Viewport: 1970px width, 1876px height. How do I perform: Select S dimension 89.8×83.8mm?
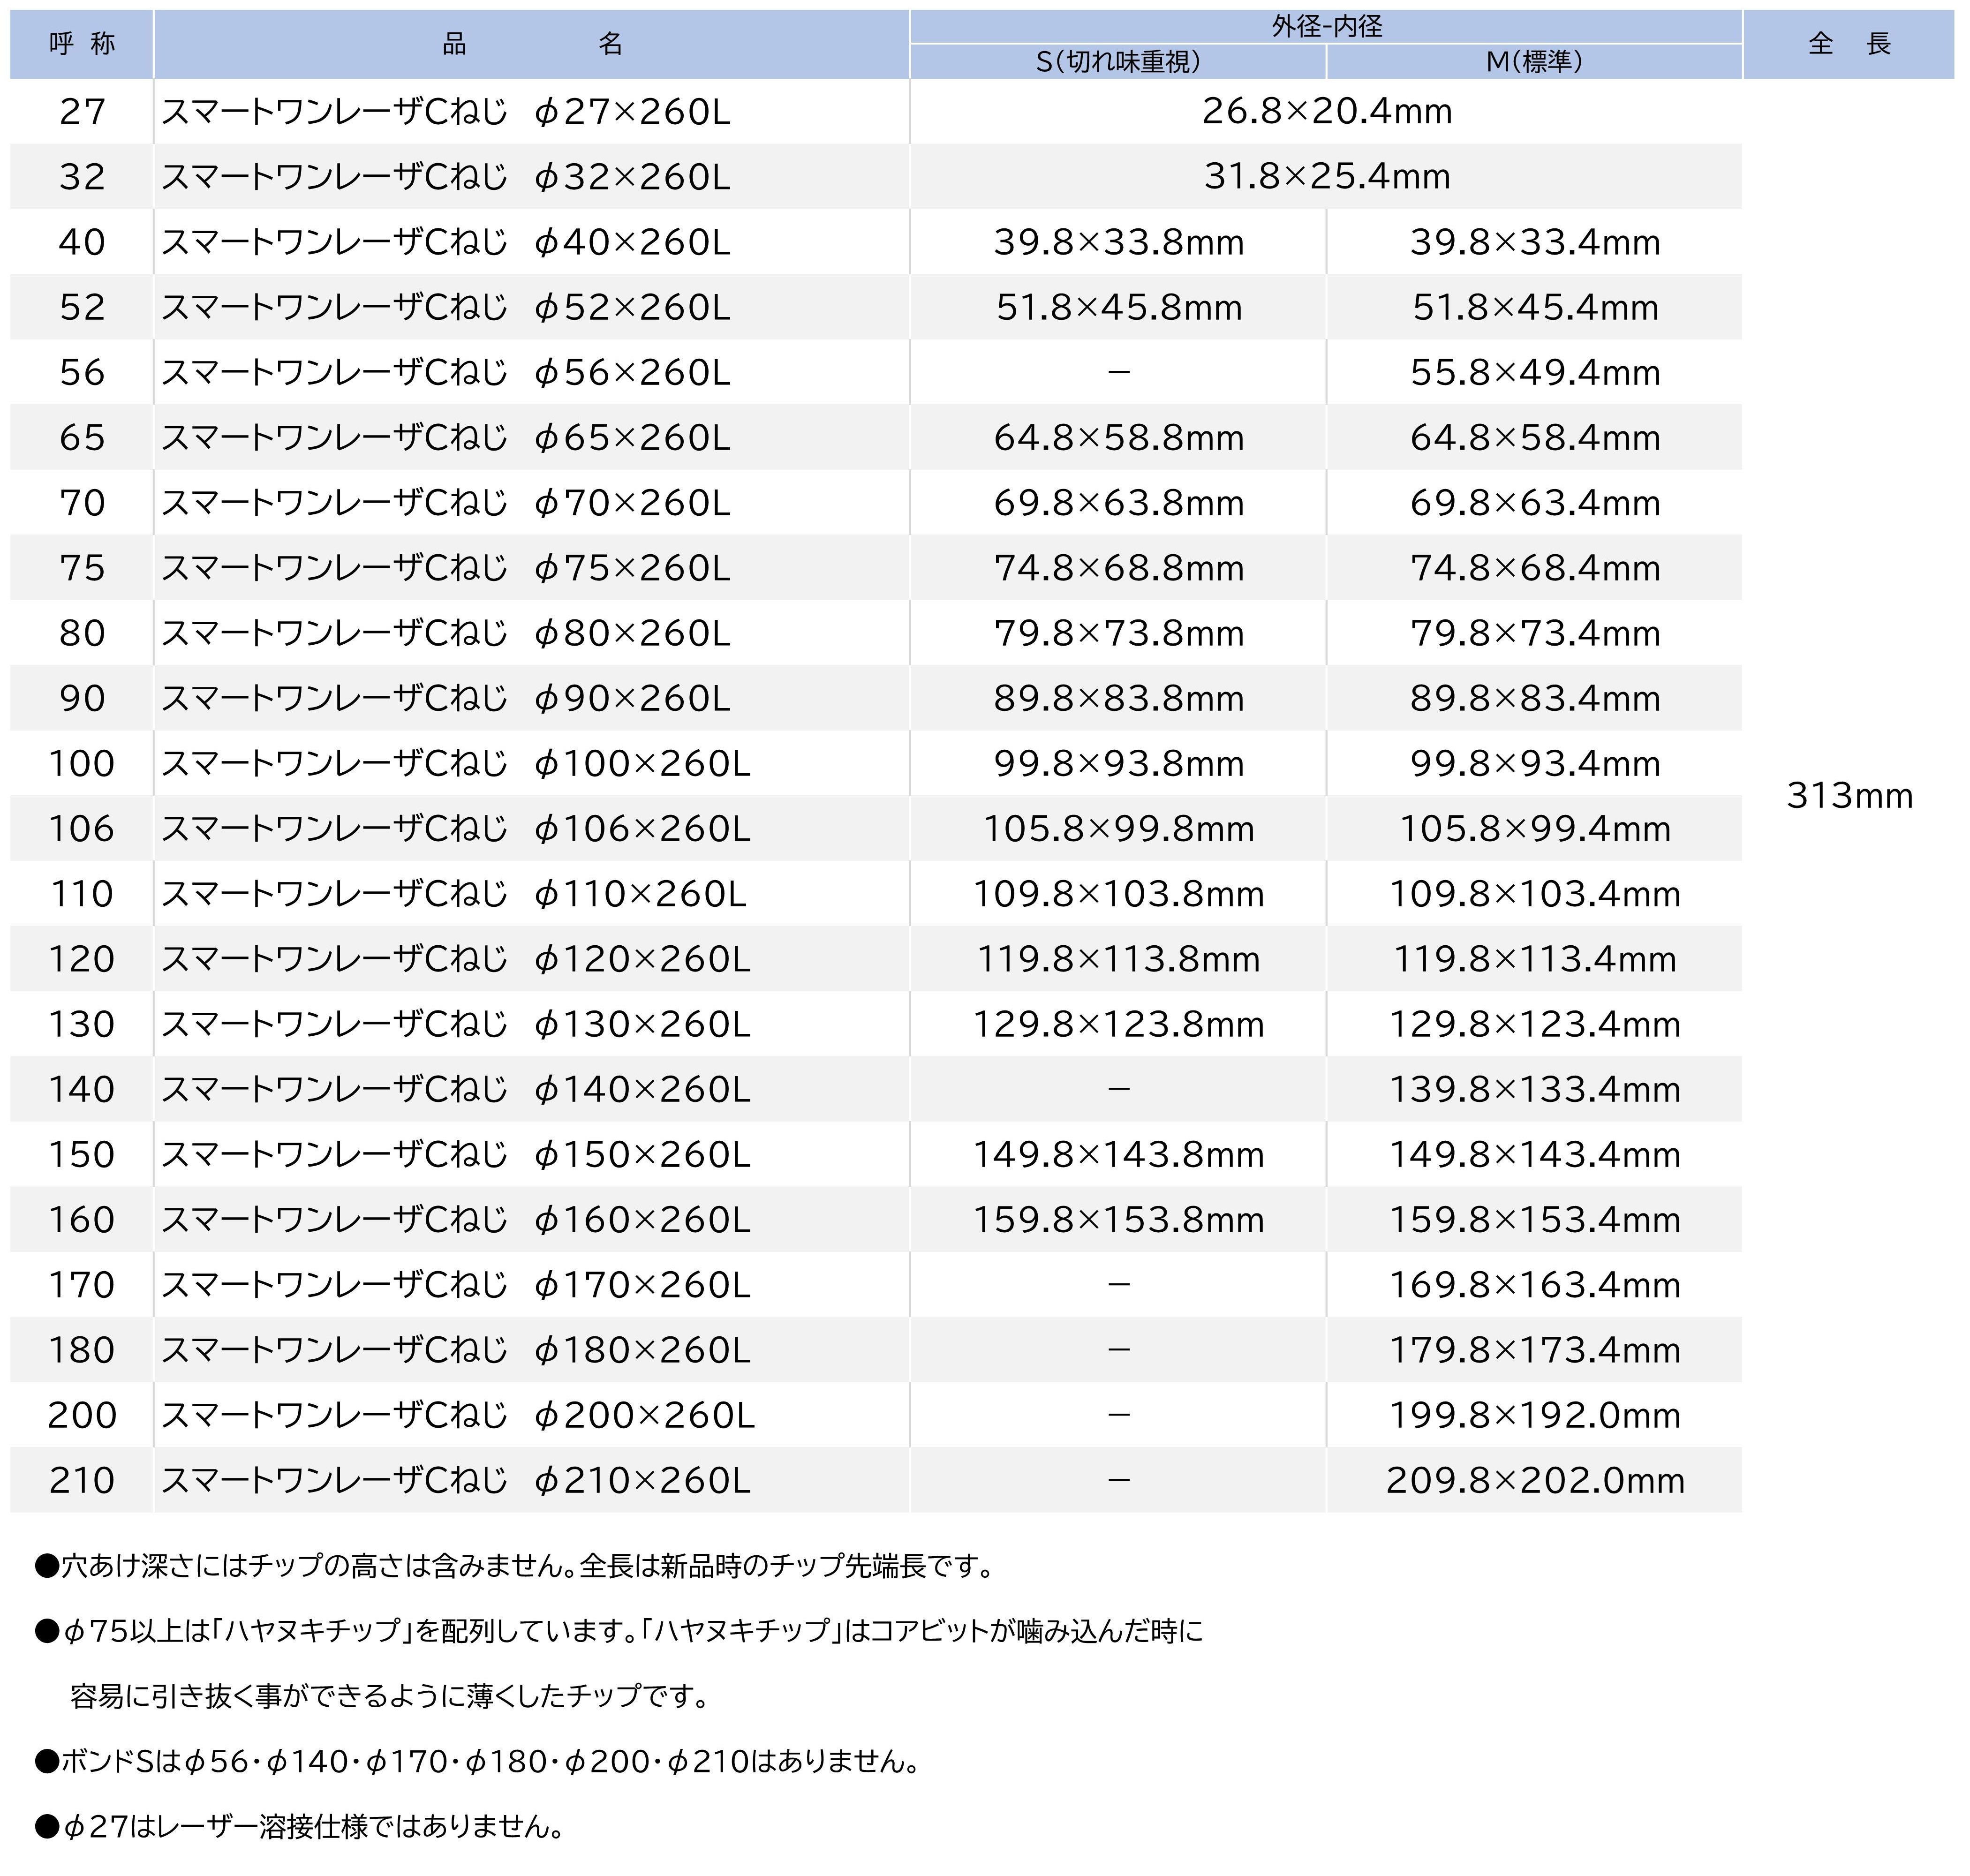[1118, 698]
